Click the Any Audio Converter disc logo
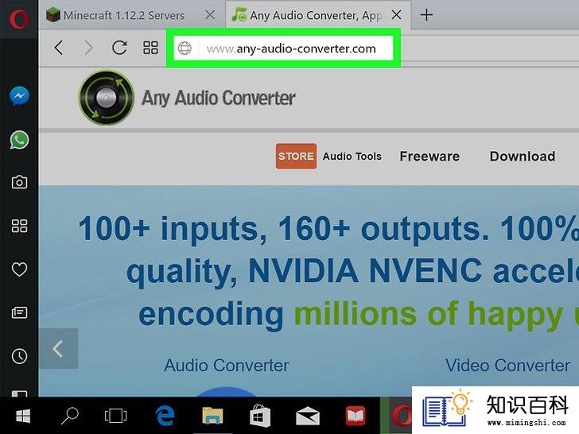The image size is (579, 434). (107, 98)
